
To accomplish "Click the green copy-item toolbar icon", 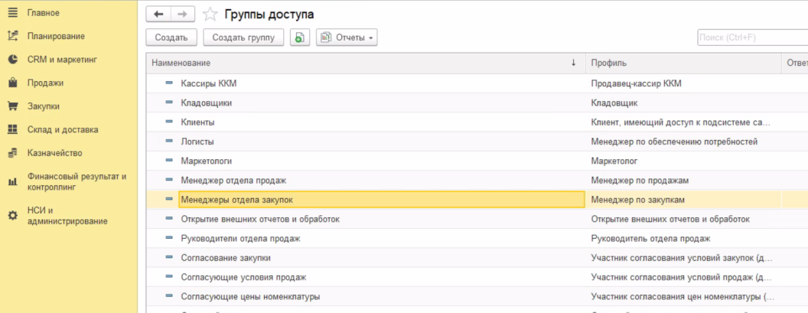I will [x=300, y=37].
